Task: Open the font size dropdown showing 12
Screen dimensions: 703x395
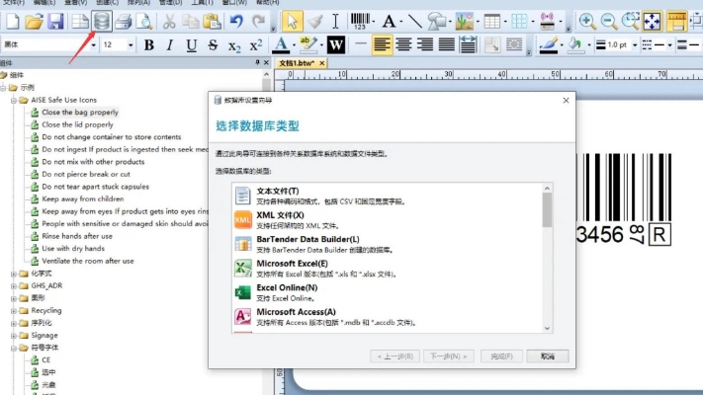Action: click(x=131, y=45)
